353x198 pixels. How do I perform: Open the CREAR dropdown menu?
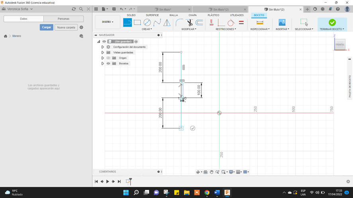pos(147,29)
